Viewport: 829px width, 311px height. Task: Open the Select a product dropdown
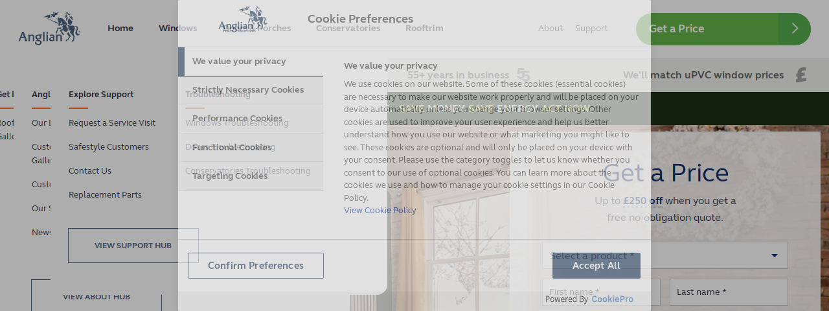click(665, 255)
